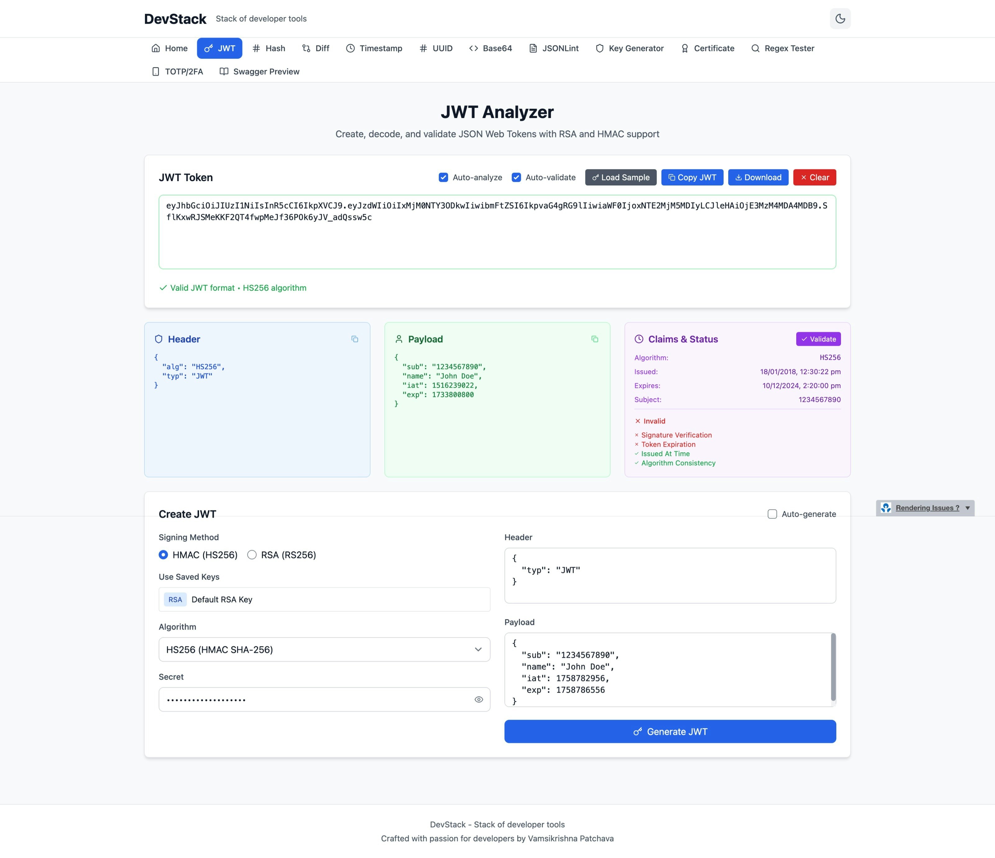
Task: Open the UUID tab
Action: click(436, 48)
